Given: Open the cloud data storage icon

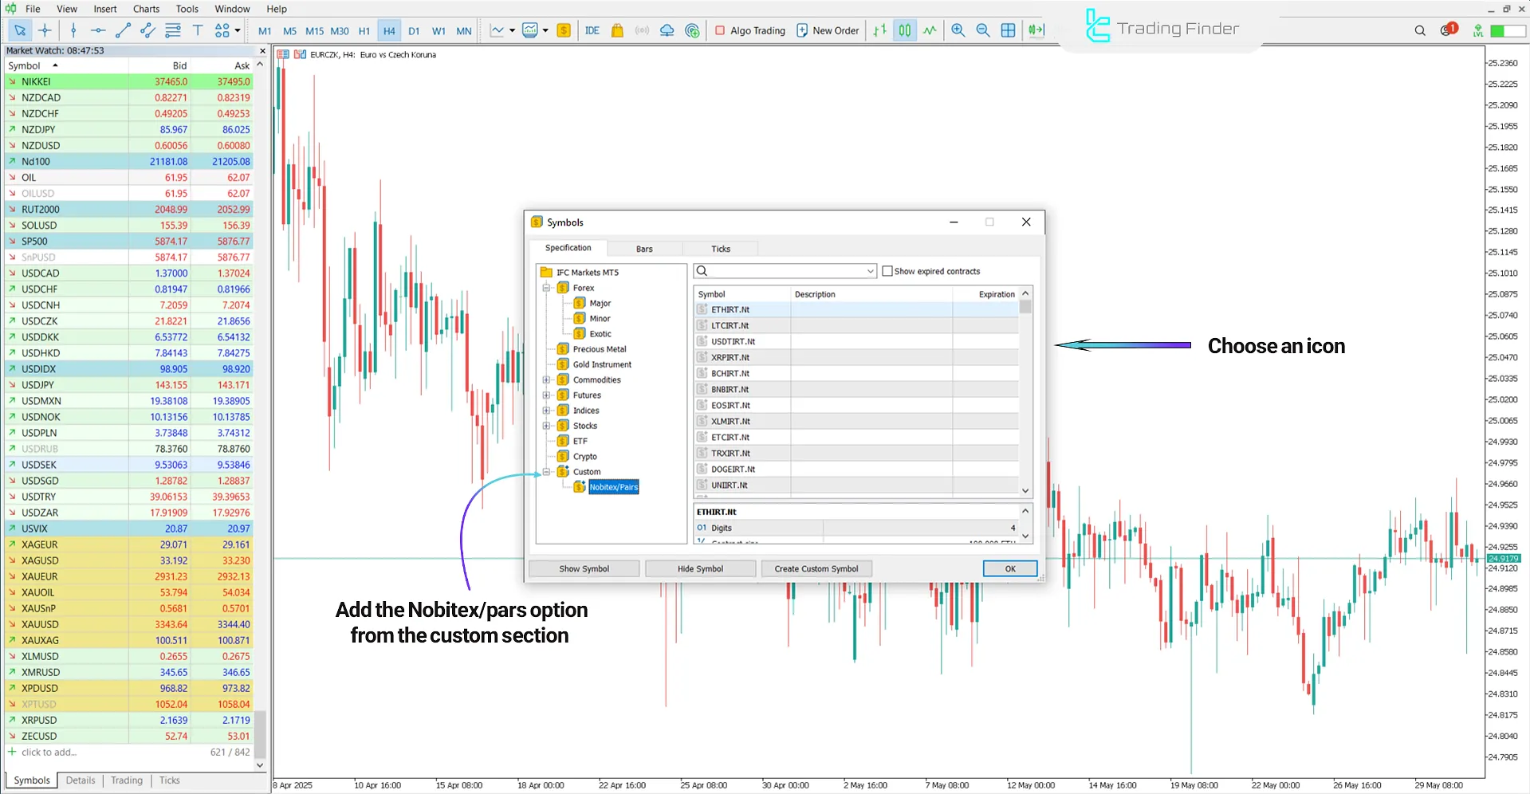Looking at the screenshot, I should click(x=666, y=30).
